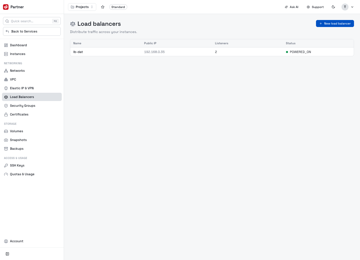This screenshot has height=260, width=360.
Task: Click the Account user icon
Action: [6, 241]
